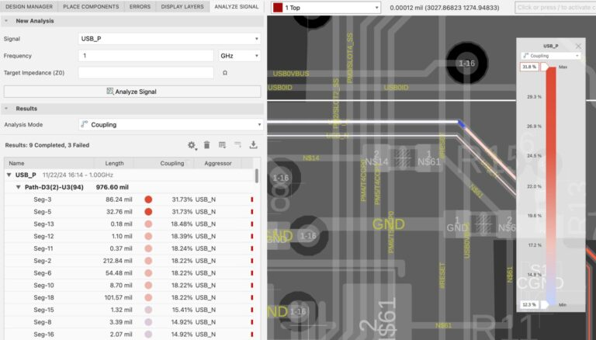The image size is (596, 340).
Task: Collapse the Path-D3(2)-U3(94) node
Action: [x=18, y=187]
